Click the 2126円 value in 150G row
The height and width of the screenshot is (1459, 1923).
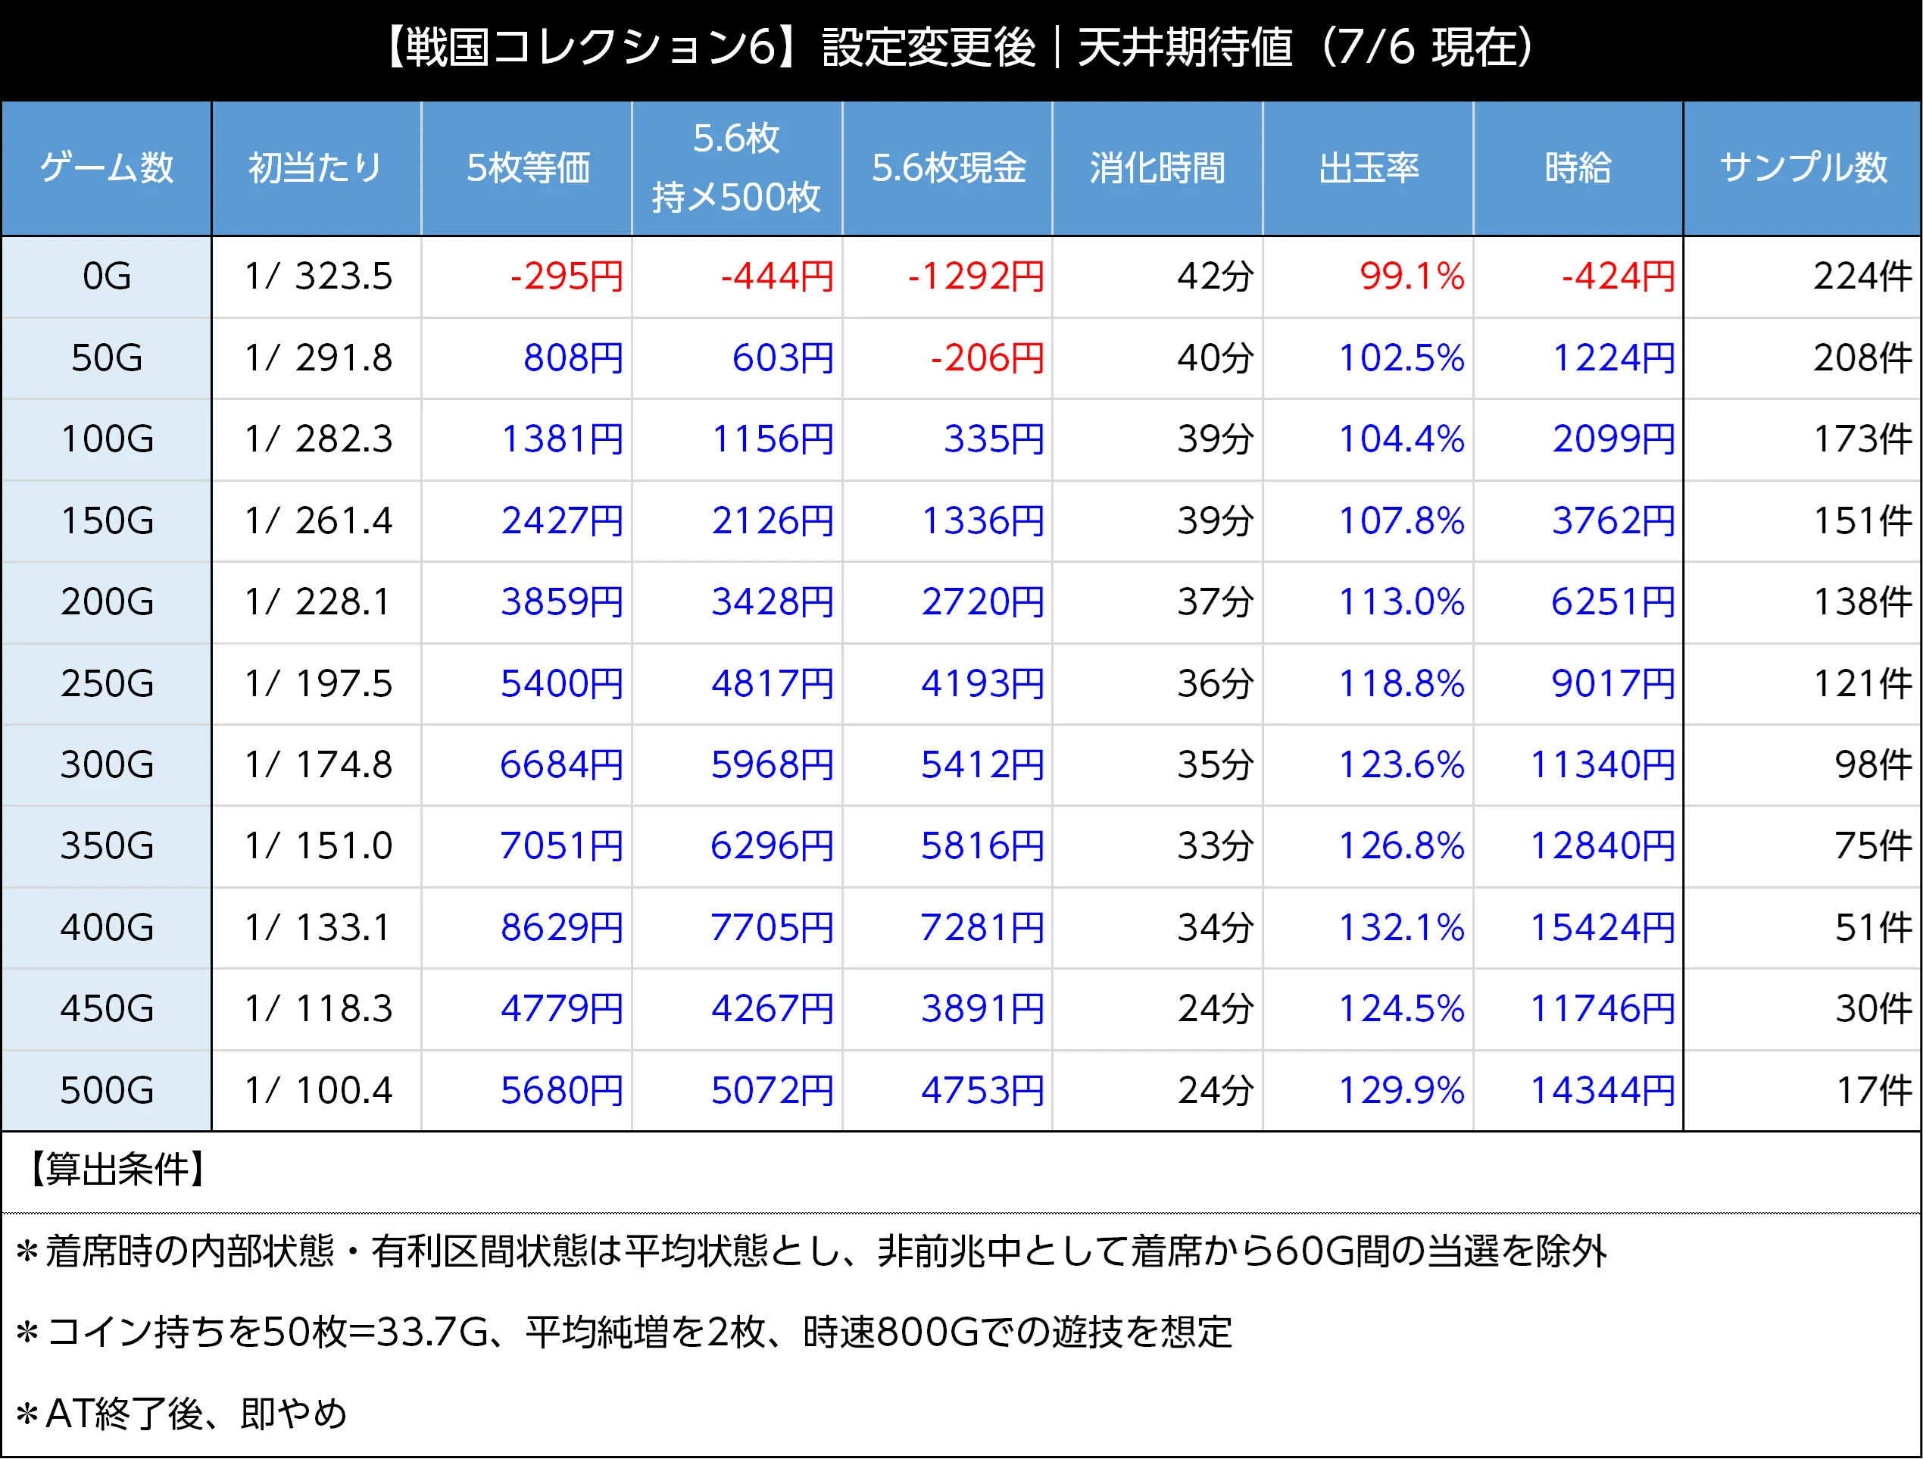[x=773, y=521]
